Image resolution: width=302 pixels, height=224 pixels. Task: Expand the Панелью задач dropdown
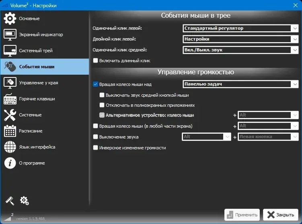240,84
